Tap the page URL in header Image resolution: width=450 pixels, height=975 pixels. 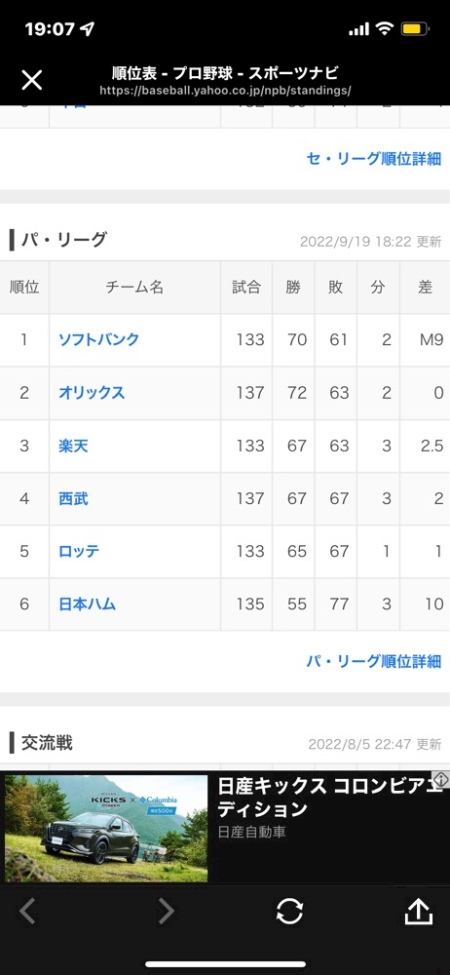[x=225, y=91]
